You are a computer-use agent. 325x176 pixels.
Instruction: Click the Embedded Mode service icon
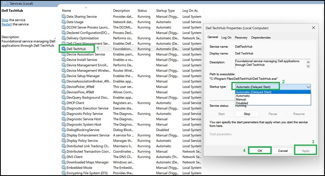(x=64, y=167)
